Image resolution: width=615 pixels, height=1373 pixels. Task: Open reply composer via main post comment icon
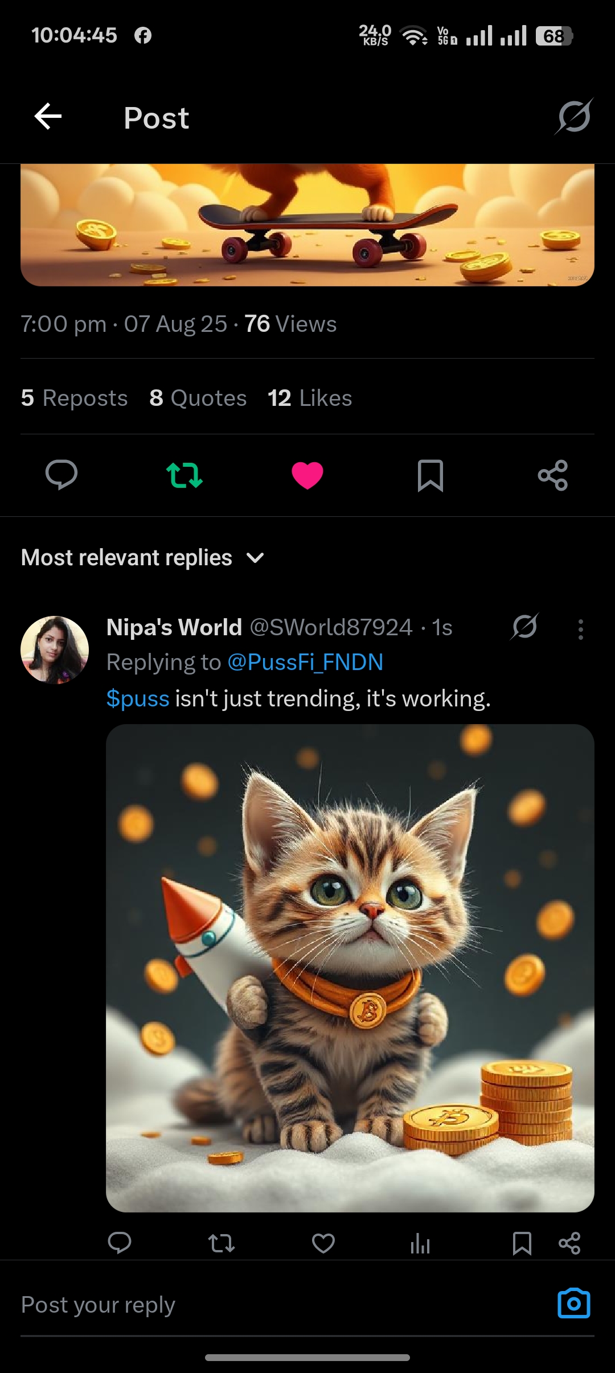[61, 475]
